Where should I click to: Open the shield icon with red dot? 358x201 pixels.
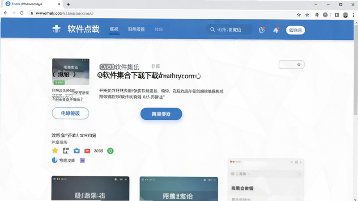[x=262, y=30]
